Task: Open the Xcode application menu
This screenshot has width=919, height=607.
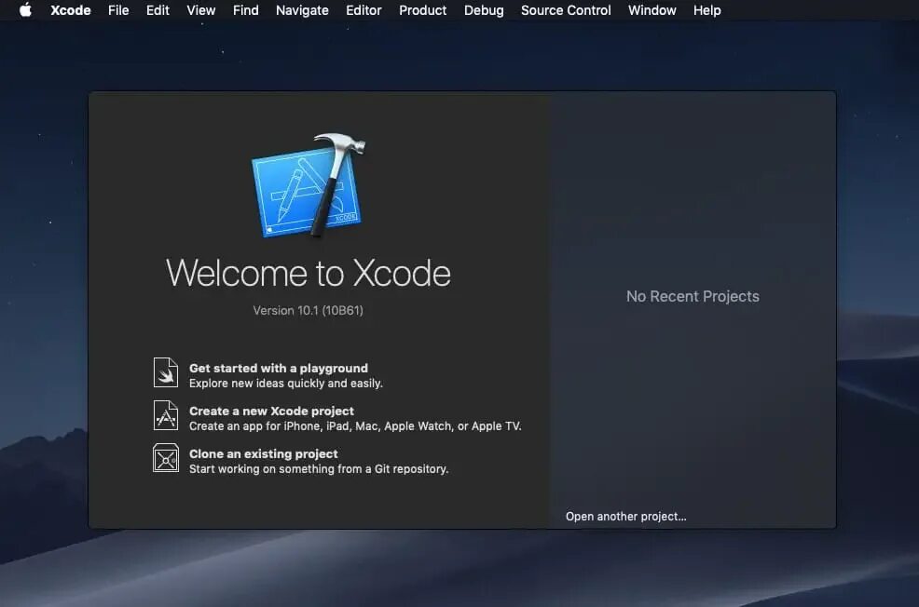Action: point(70,10)
